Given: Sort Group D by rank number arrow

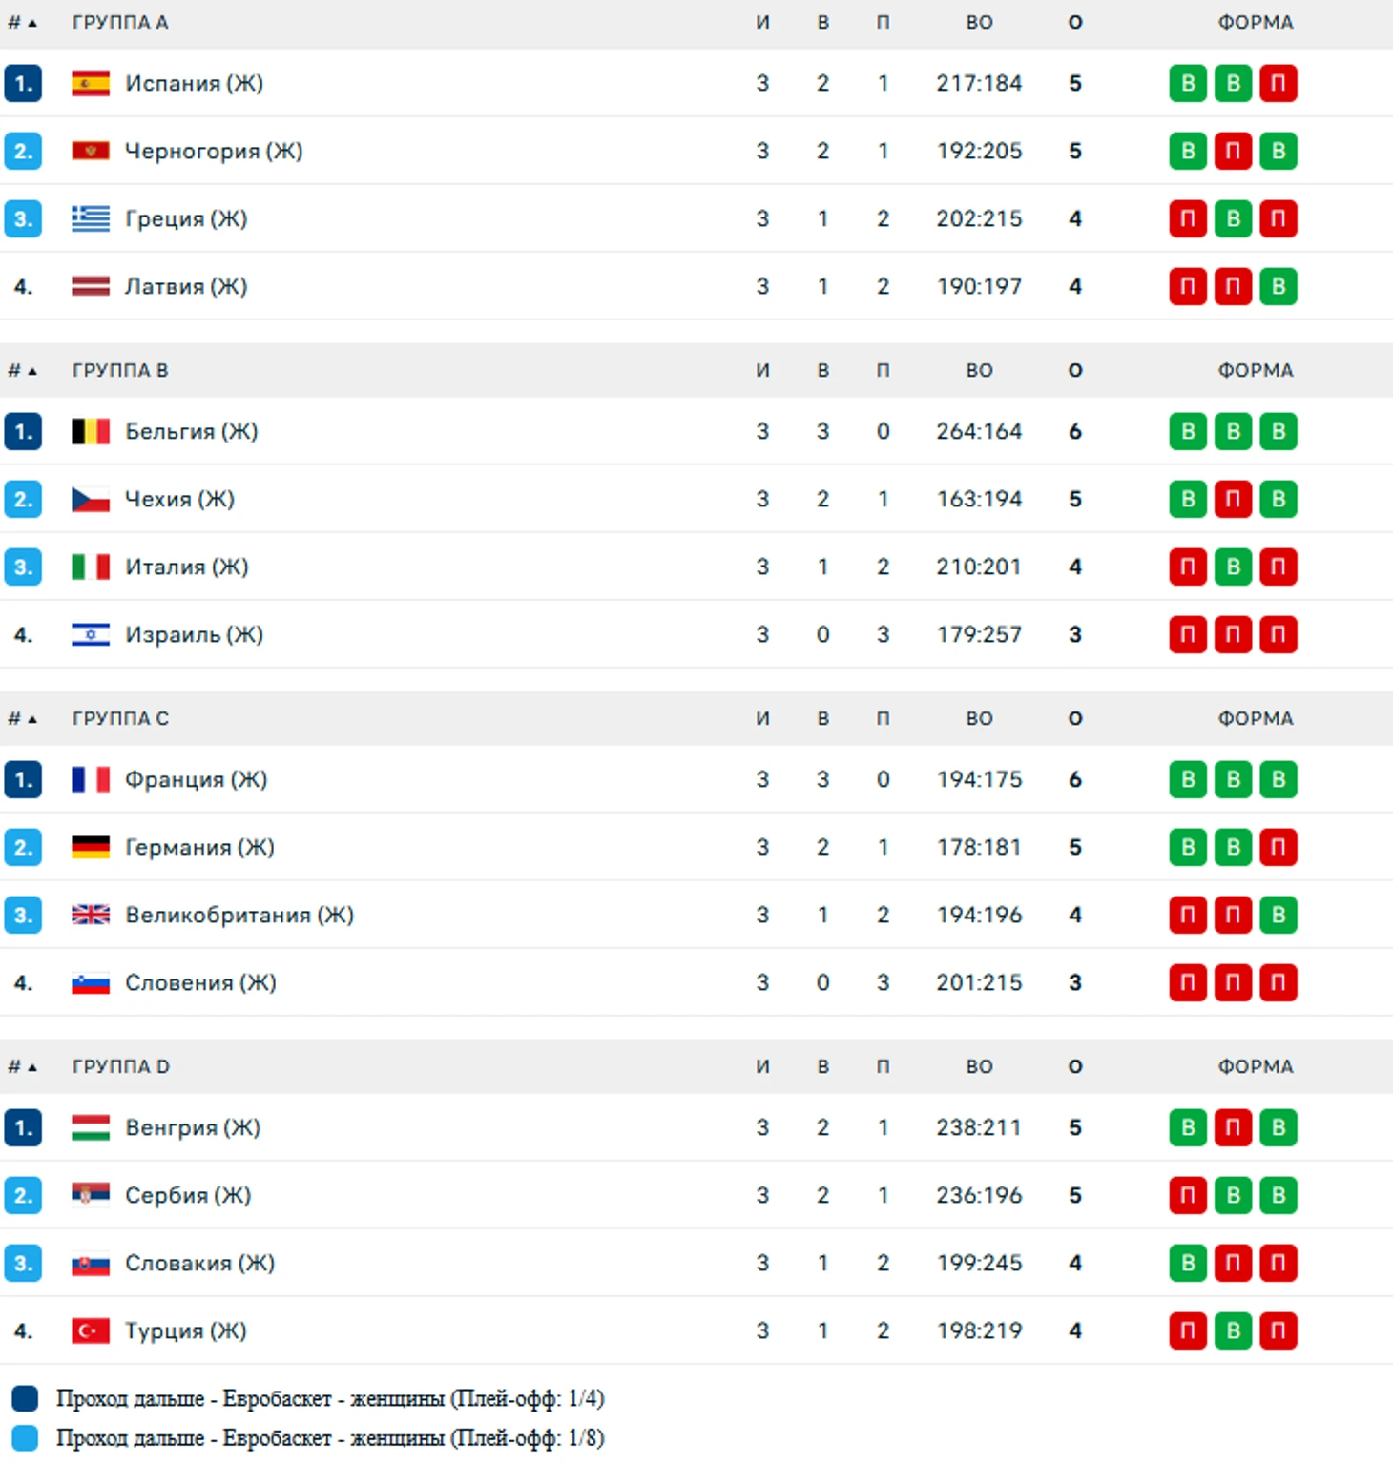Looking at the screenshot, I should pyautogui.click(x=22, y=1066).
